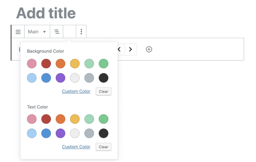Screen dimensions: 256x162
Task: Click the navigation menu block icon
Action: [18, 32]
